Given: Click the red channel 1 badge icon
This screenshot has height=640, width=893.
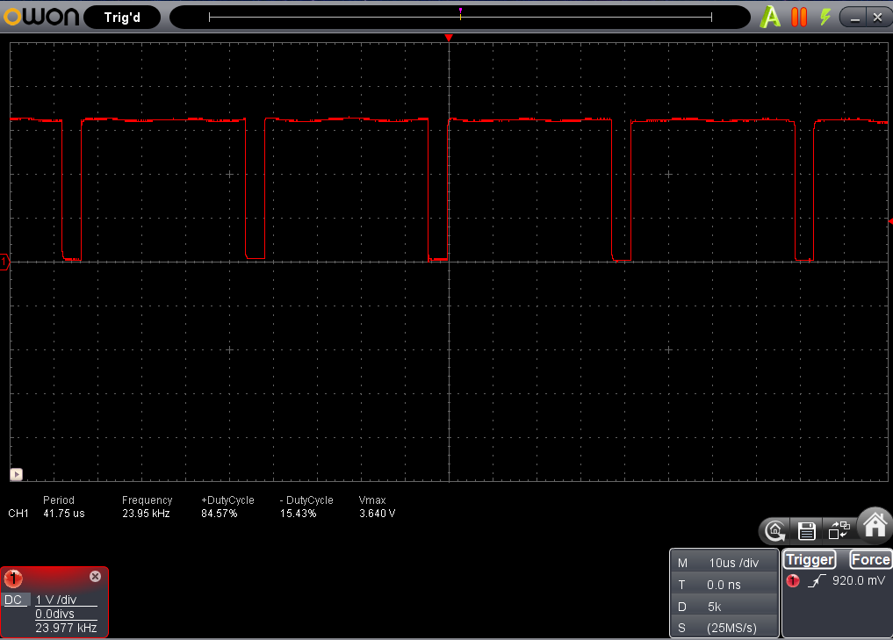Looking at the screenshot, I should (14, 578).
